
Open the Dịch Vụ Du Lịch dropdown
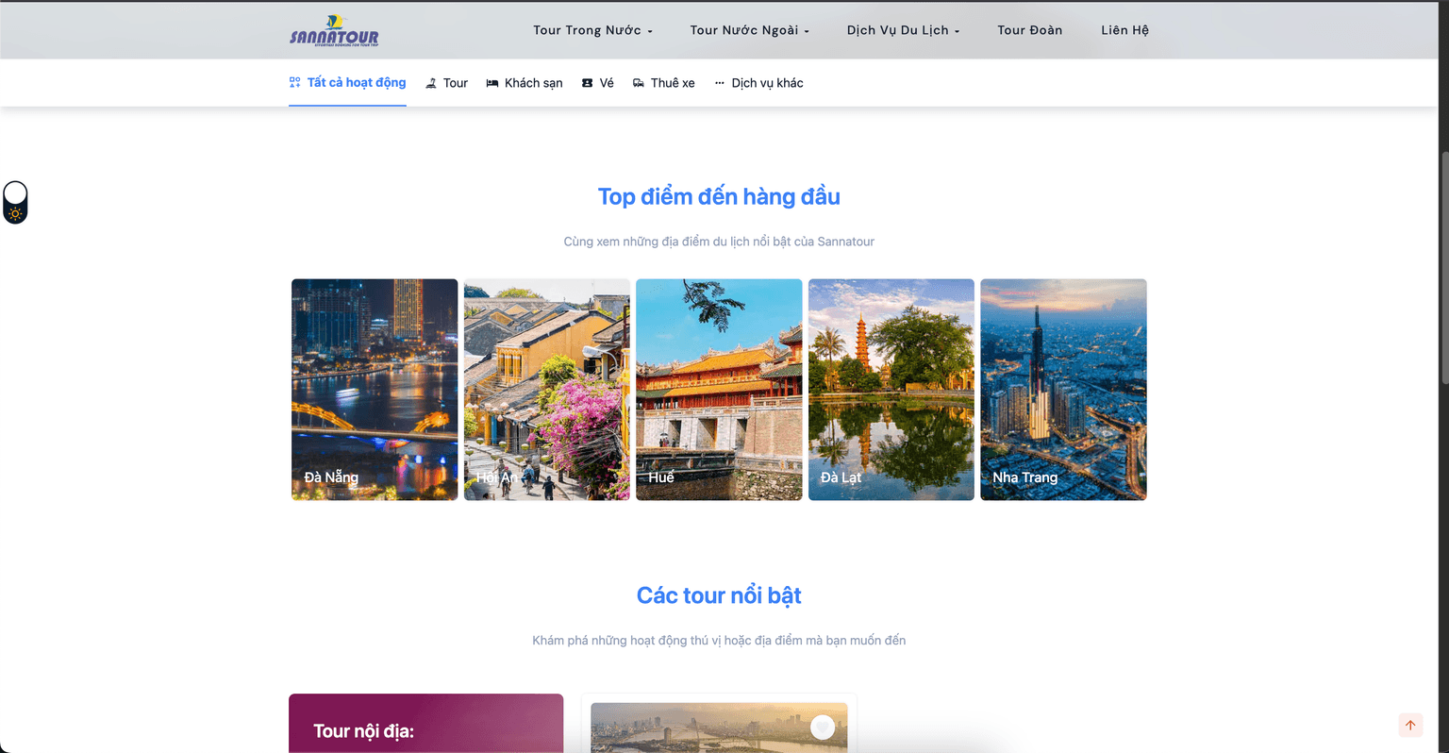pos(903,30)
